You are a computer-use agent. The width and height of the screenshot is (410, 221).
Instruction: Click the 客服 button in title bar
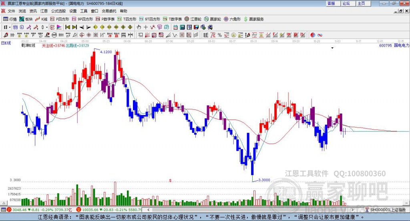click(x=333, y=3)
